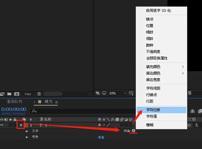
Task: Select 描边宽度 menu item
Action: 153,80
